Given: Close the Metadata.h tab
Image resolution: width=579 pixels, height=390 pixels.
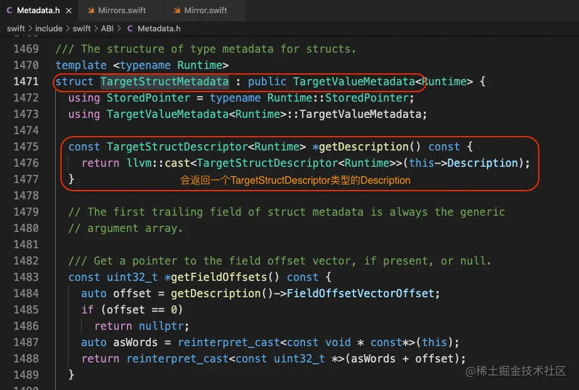Looking at the screenshot, I should 68,11.
